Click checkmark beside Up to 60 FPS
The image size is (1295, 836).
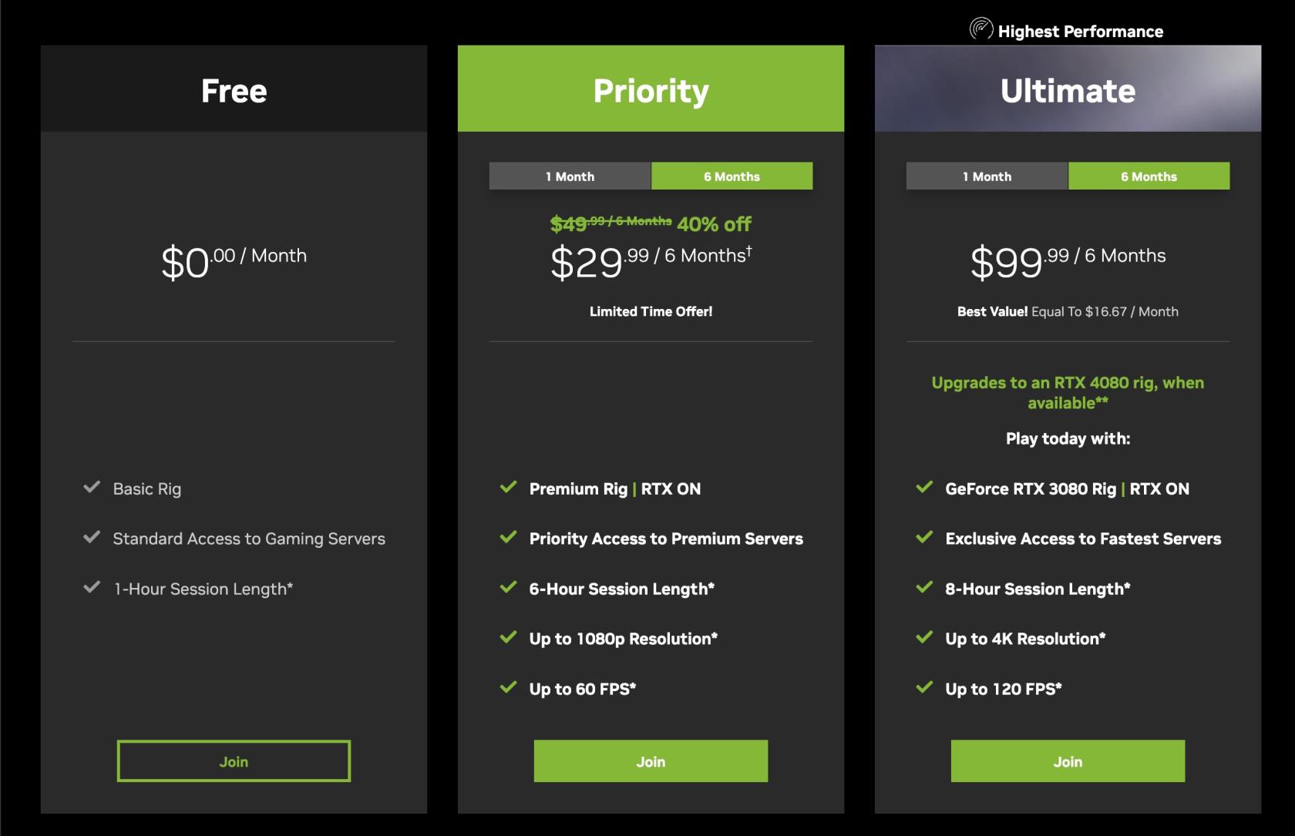(508, 687)
